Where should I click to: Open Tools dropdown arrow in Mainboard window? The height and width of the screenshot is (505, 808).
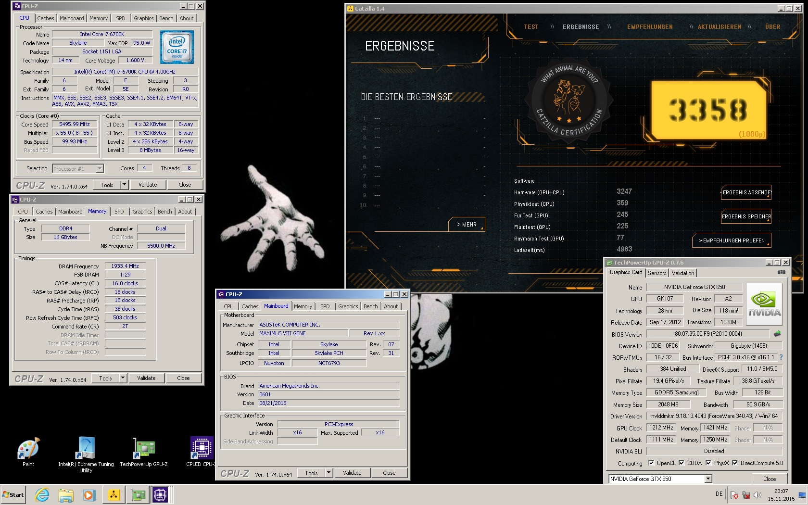point(328,473)
